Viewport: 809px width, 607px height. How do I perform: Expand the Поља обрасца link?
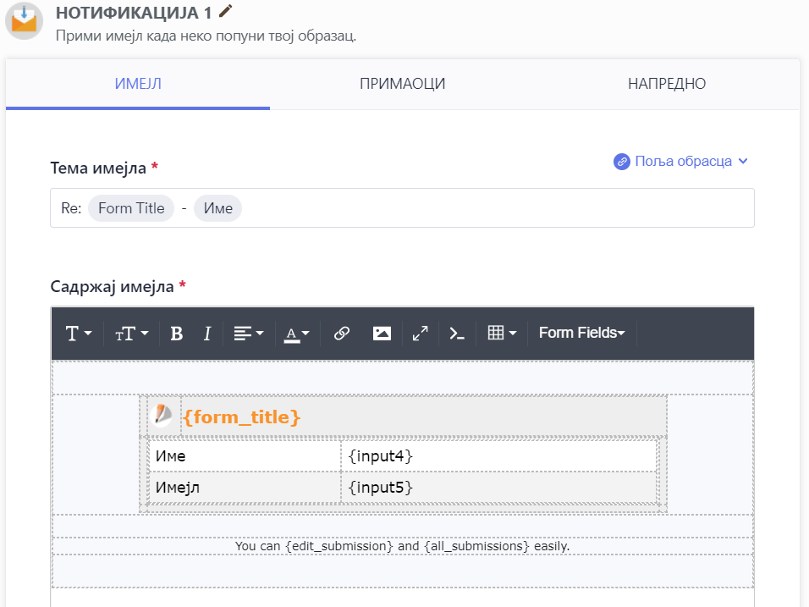[681, 161]
